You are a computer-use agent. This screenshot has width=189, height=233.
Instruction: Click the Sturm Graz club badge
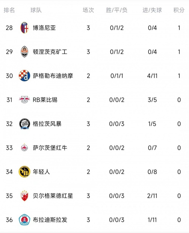coord(24,124)
